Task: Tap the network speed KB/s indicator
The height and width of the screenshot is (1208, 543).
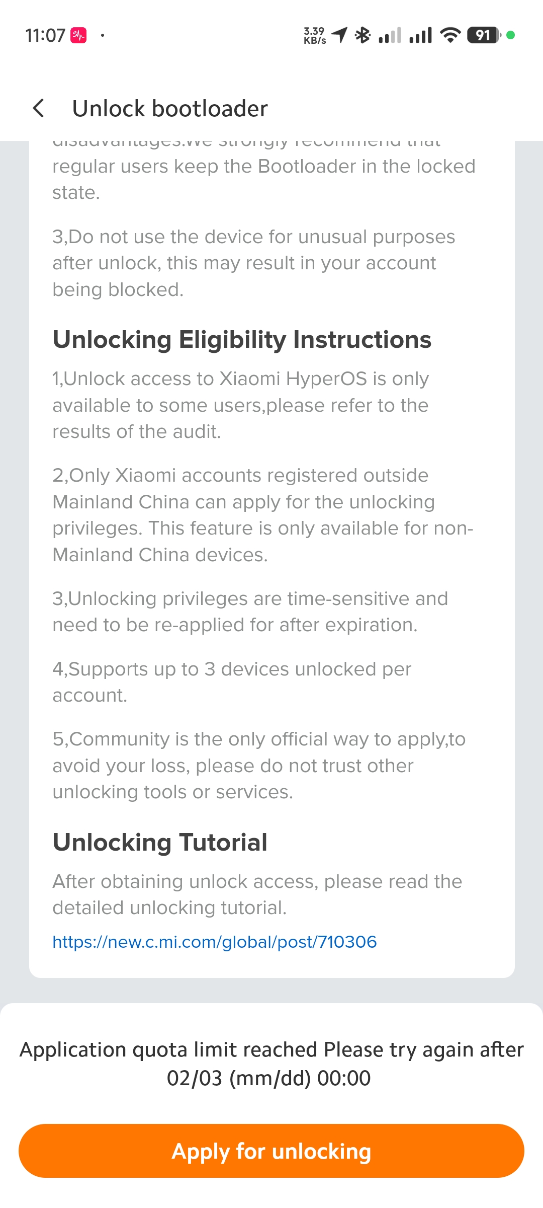Action: [x=315, y=35]
